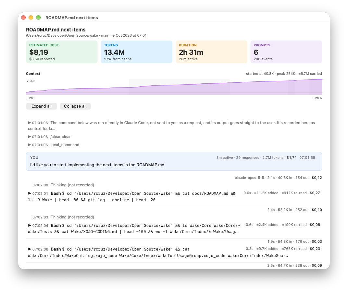This screenshot has height=293, width=348.
Task: Close the window with the red button
Action: pyautogui.click(x=23, y=18)
